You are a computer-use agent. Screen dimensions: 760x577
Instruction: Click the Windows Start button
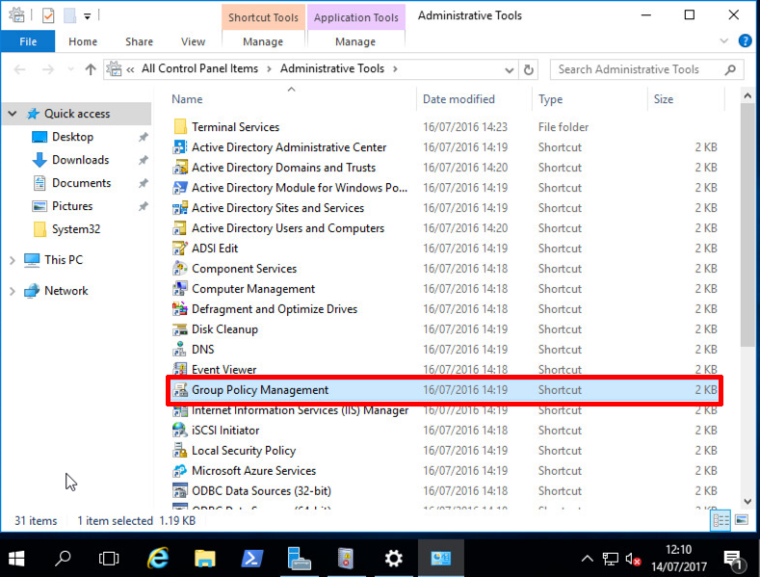16,559
